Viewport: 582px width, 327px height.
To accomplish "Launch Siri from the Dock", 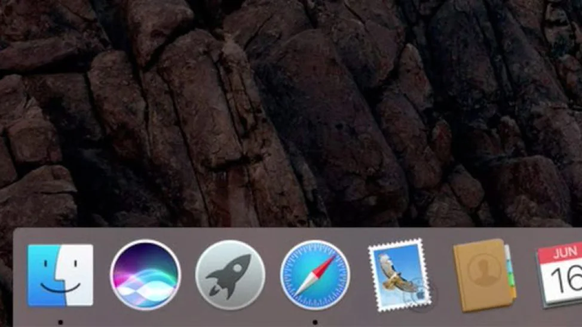I will coord(146,274).
